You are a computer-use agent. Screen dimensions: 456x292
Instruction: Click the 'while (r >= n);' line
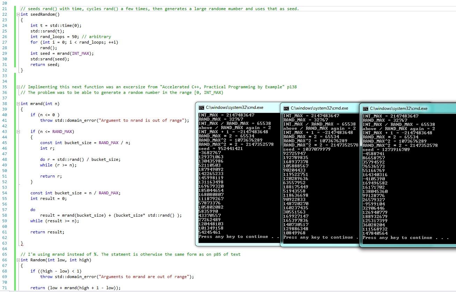(x=58, y=165)
